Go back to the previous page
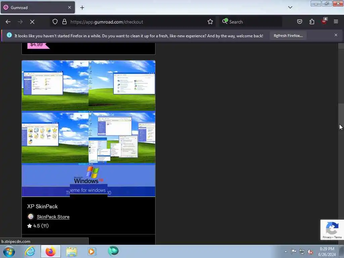The height and width of the screenshot is (258, 344). 8,22
